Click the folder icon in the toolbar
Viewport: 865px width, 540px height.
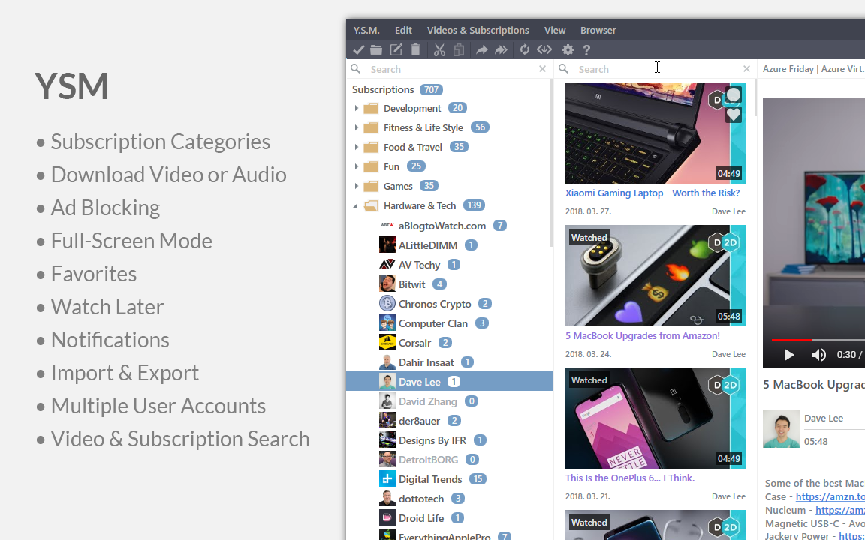376,50
